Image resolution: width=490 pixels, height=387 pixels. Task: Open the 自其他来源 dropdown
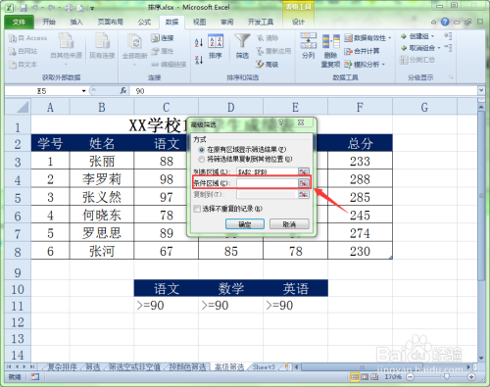pyautogui.click(x=66, y=65)
